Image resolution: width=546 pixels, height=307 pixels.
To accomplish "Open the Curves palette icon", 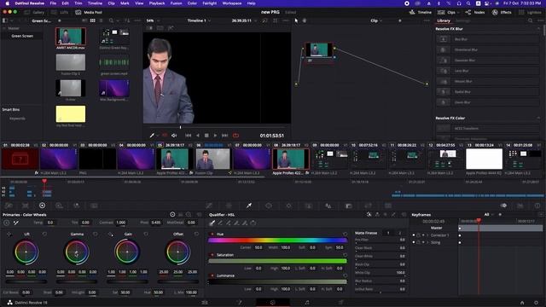I will pos(209,206).
